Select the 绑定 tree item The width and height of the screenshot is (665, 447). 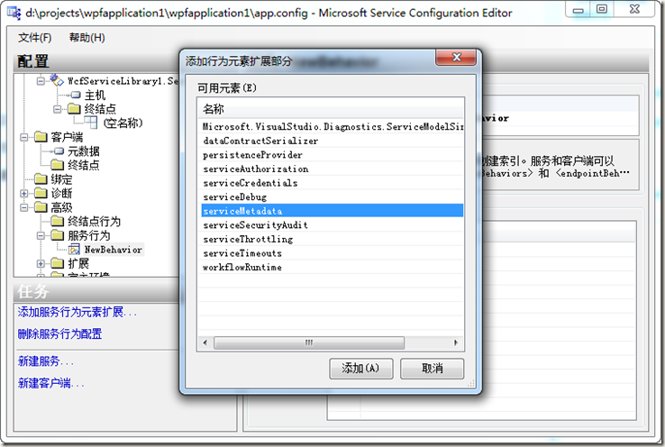pos(61,179)
